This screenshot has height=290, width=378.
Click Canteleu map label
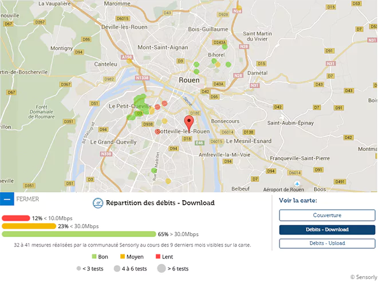105,64
